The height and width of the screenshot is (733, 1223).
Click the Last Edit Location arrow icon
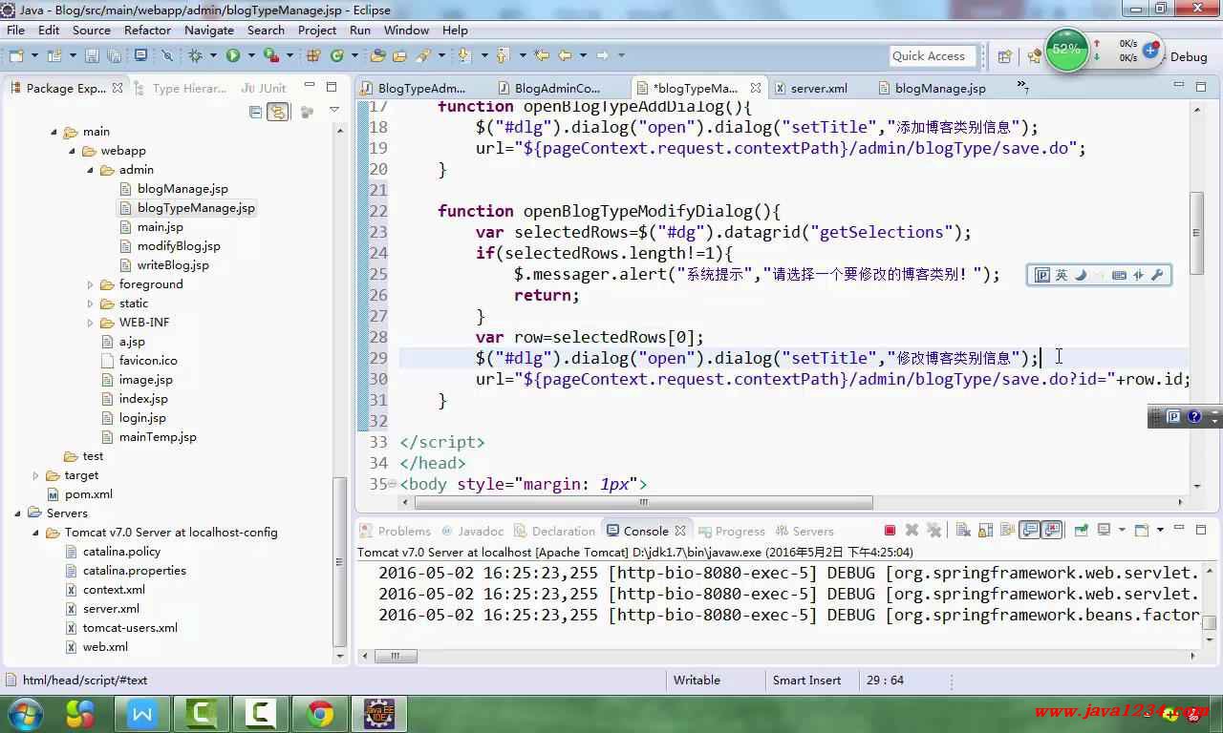coord(542,55)
